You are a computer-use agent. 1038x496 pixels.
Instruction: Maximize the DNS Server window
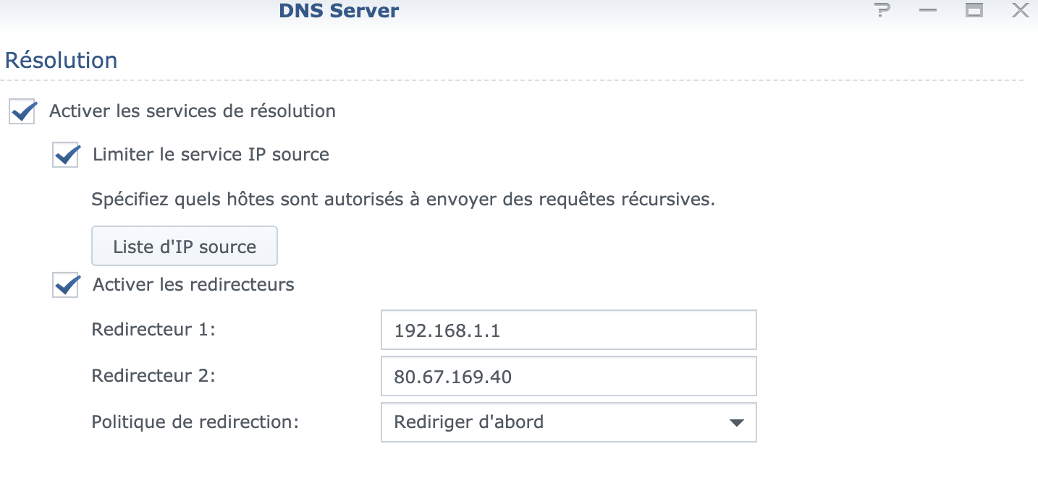[974, 11]
